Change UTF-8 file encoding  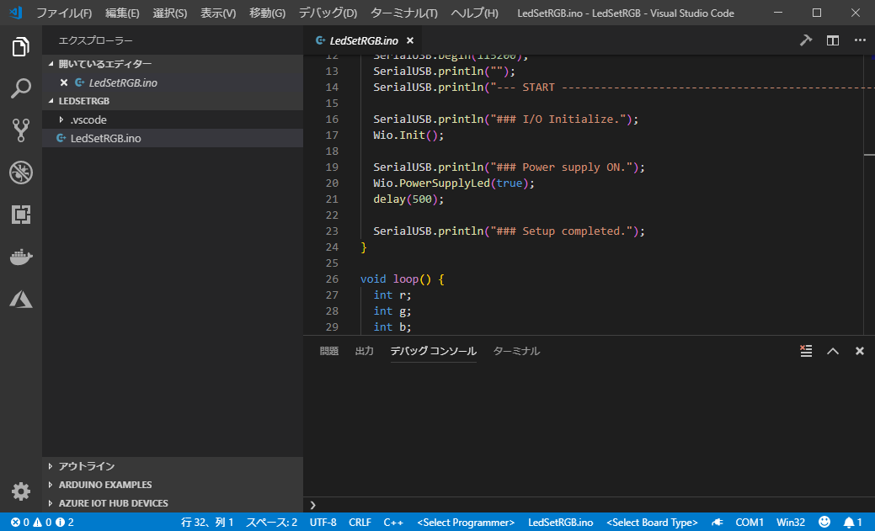point(323,522)
